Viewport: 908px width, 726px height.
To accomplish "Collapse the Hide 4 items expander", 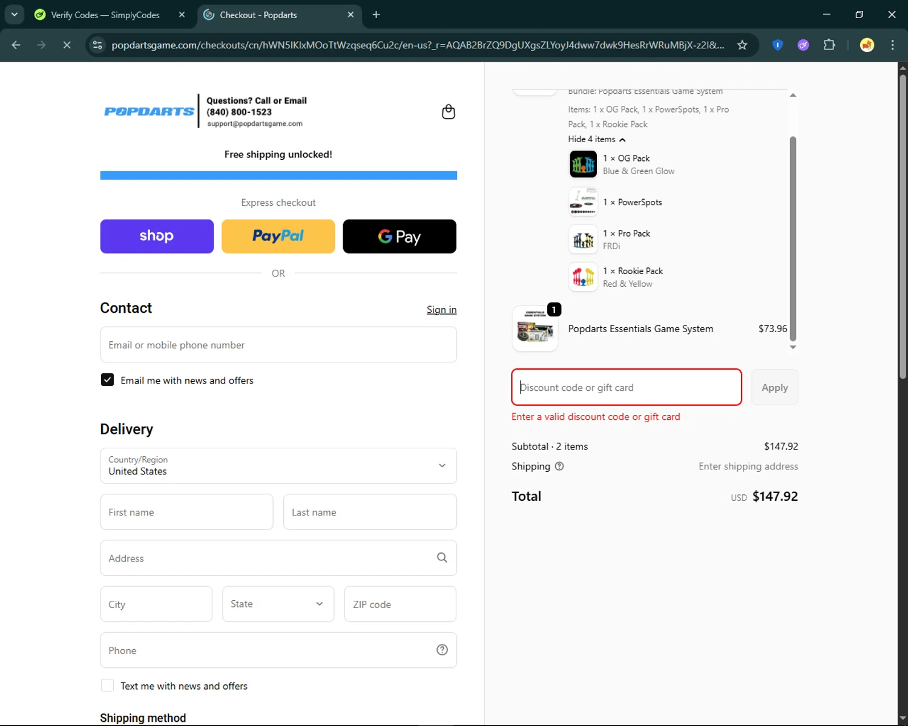I will (x=597, y=139).
